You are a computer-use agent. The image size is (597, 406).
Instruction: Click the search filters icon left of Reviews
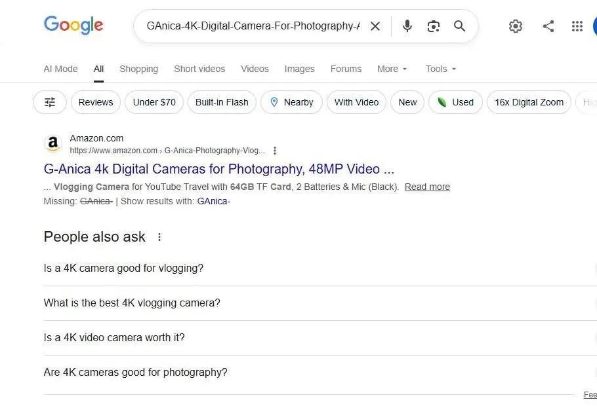click(49, 102)
